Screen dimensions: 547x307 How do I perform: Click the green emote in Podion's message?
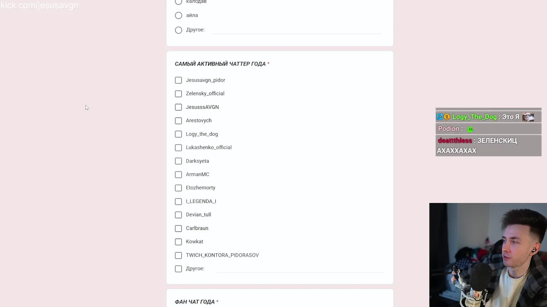(470, 129)
